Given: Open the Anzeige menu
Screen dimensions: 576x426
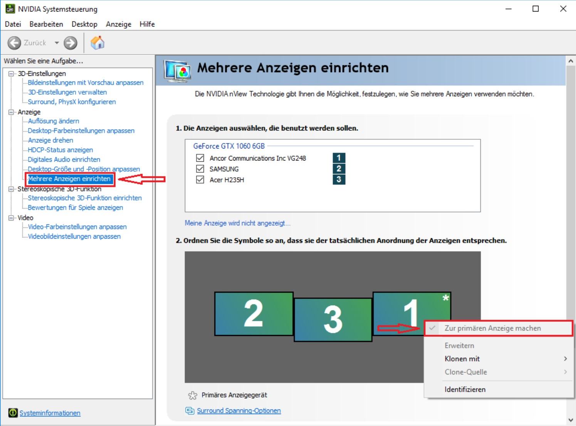Looking at the screenshot, I should [x=119, y=24].
